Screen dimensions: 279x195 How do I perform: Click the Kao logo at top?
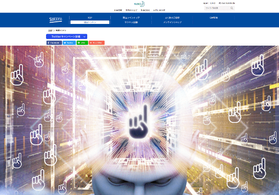139,4
